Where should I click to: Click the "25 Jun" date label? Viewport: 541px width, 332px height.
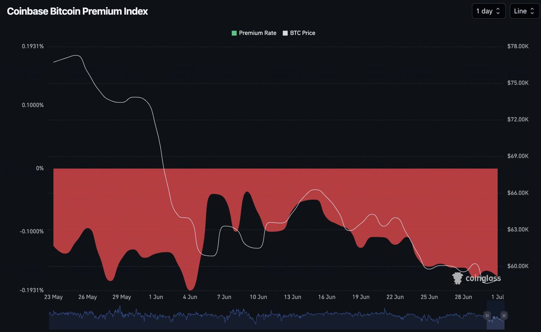tap(429, 297)
